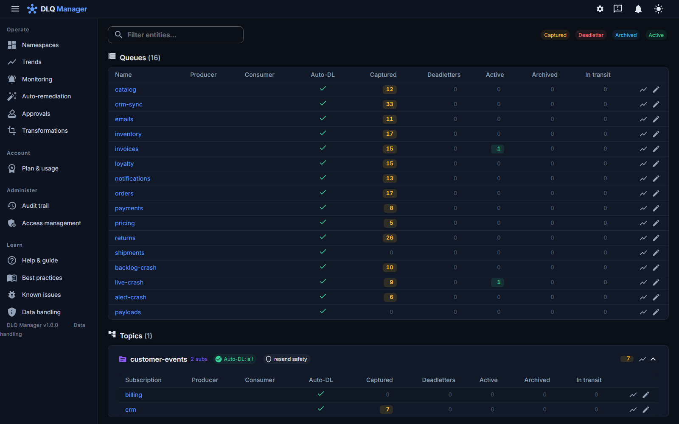Click captured count 7 for crm subscription
Screen dimensions: 679x424
[387, 410]
